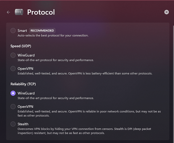174x143 pixels.
Task: Click the Smart option label text
Action: pyautogui.click(x=22, y=31)
